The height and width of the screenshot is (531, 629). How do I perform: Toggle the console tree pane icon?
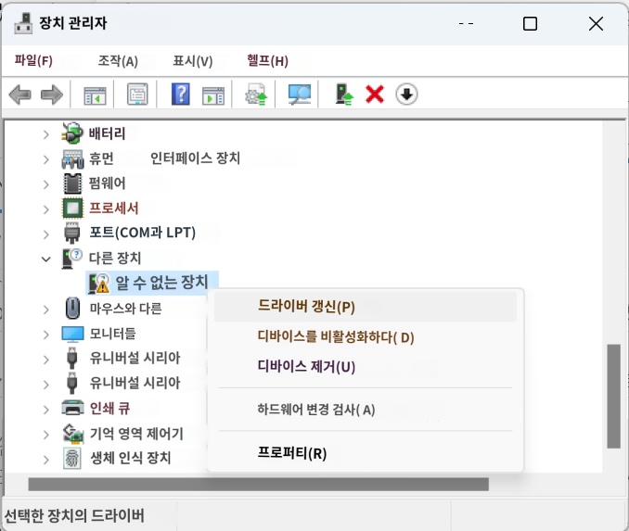pos(95,95)
